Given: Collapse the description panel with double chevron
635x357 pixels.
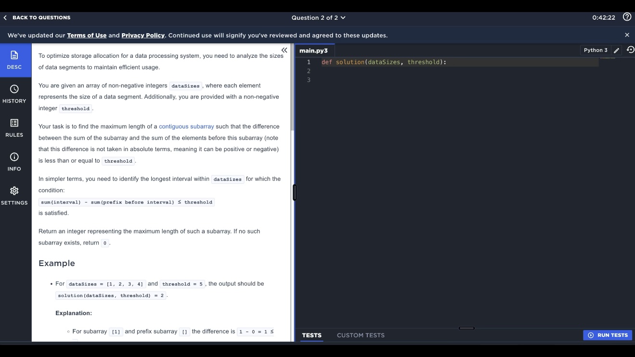Looking at the screenshot, I should pos(284,51).
